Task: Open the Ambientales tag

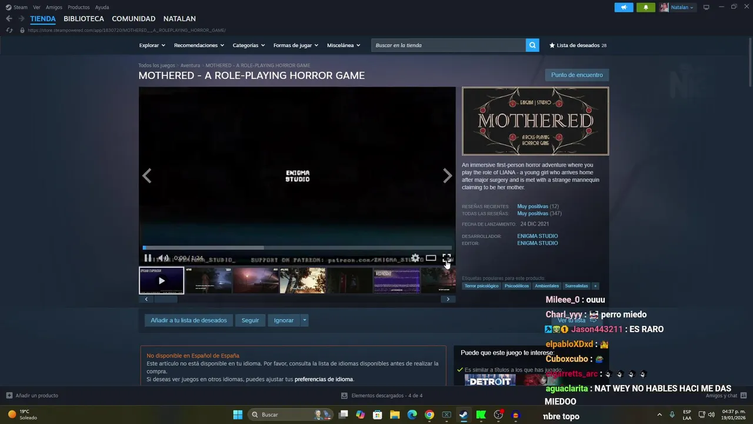Action: tap(547, 286)
